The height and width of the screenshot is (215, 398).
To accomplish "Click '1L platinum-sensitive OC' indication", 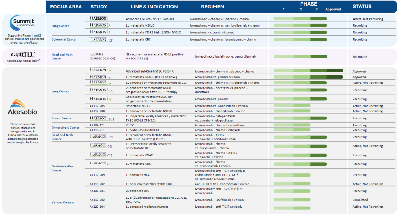I will pyautogui.click(x=143, y=130).
